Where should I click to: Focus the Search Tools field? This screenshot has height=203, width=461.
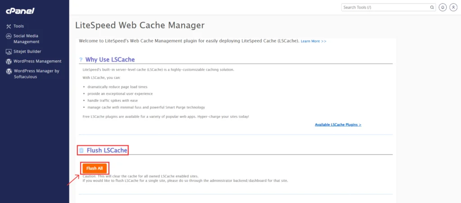[x=389, y=7]
